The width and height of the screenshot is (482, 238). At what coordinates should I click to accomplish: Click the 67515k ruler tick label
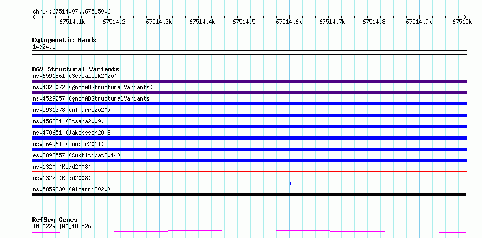462,22
